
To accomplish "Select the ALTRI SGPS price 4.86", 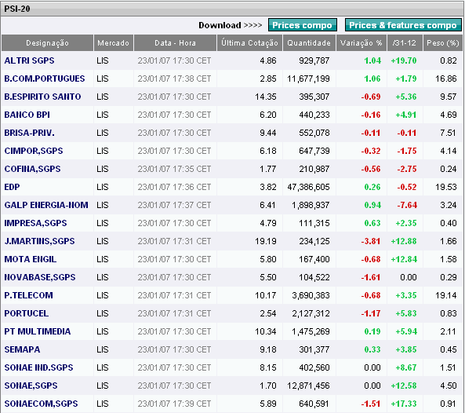I will 268,60.
